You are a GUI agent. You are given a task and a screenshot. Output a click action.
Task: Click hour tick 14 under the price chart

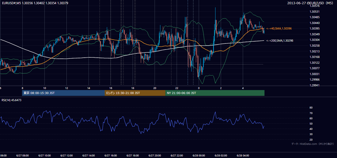(89, 88)
